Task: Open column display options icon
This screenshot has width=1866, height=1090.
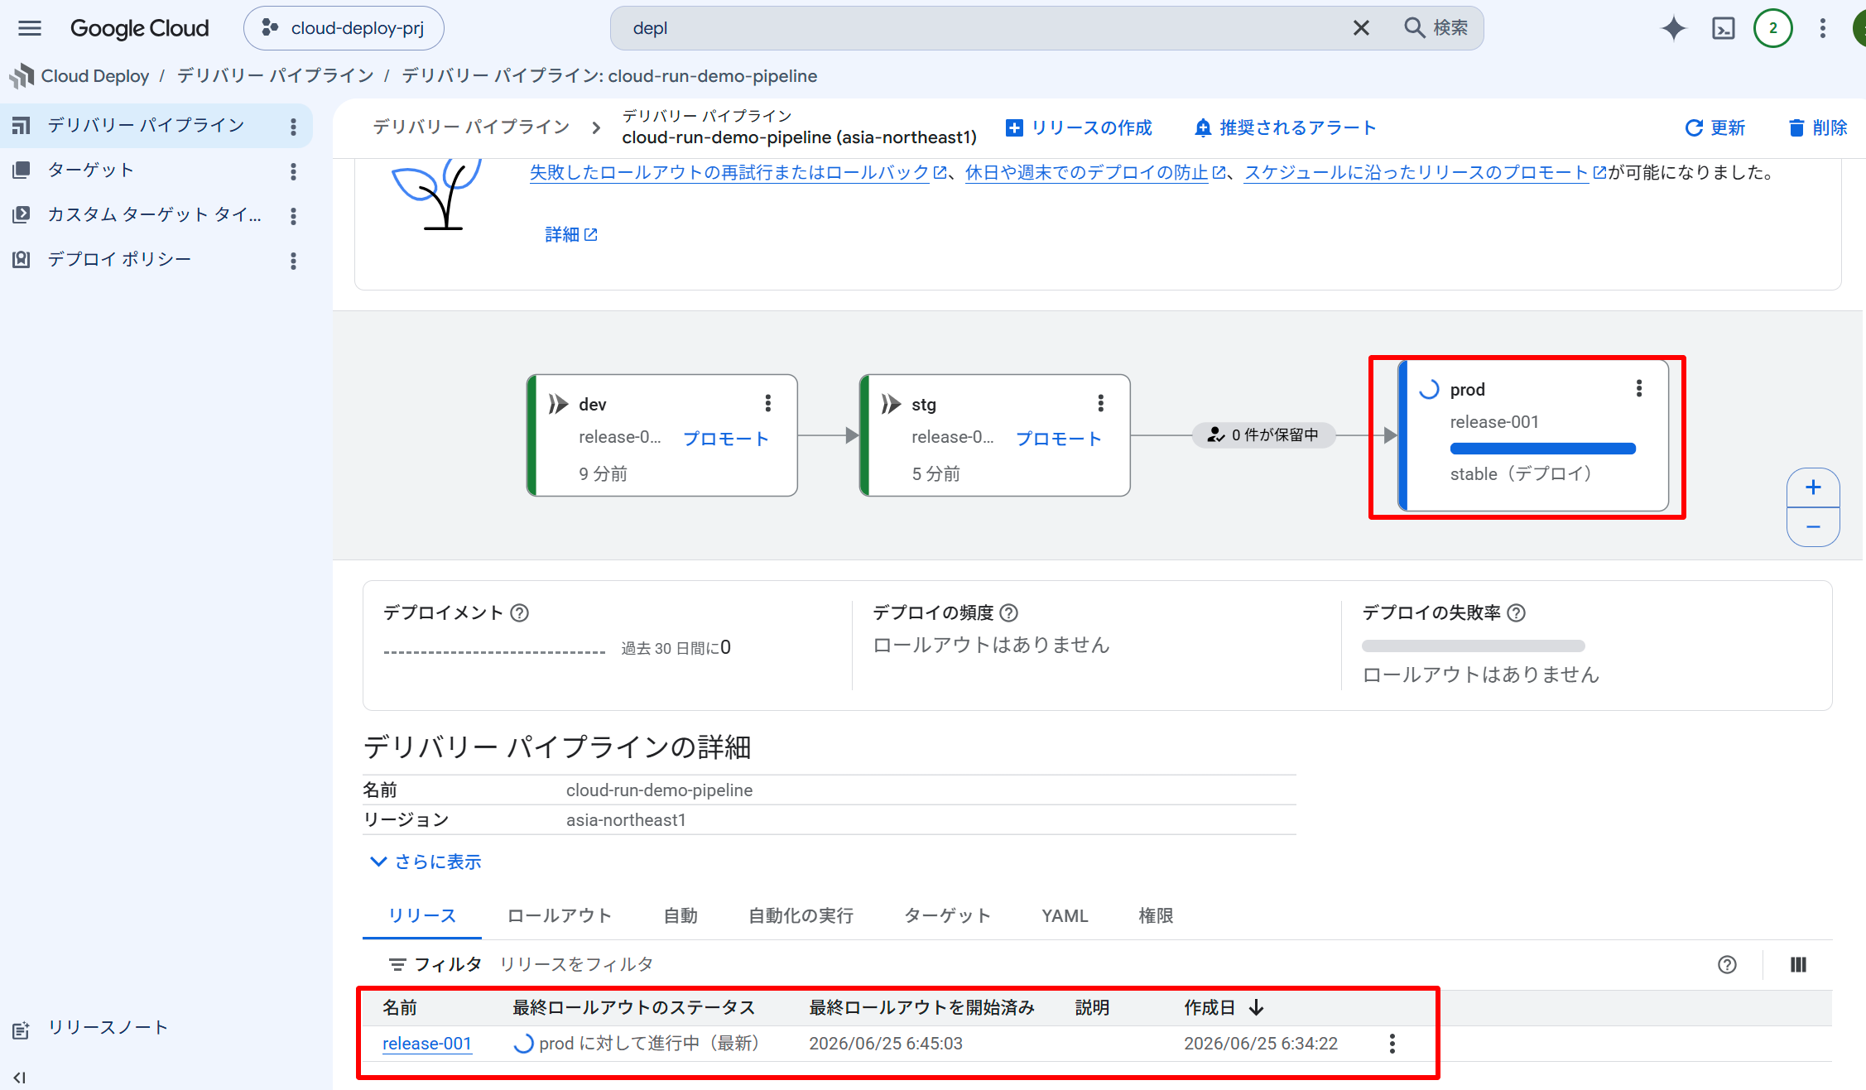Action: 1798,964
